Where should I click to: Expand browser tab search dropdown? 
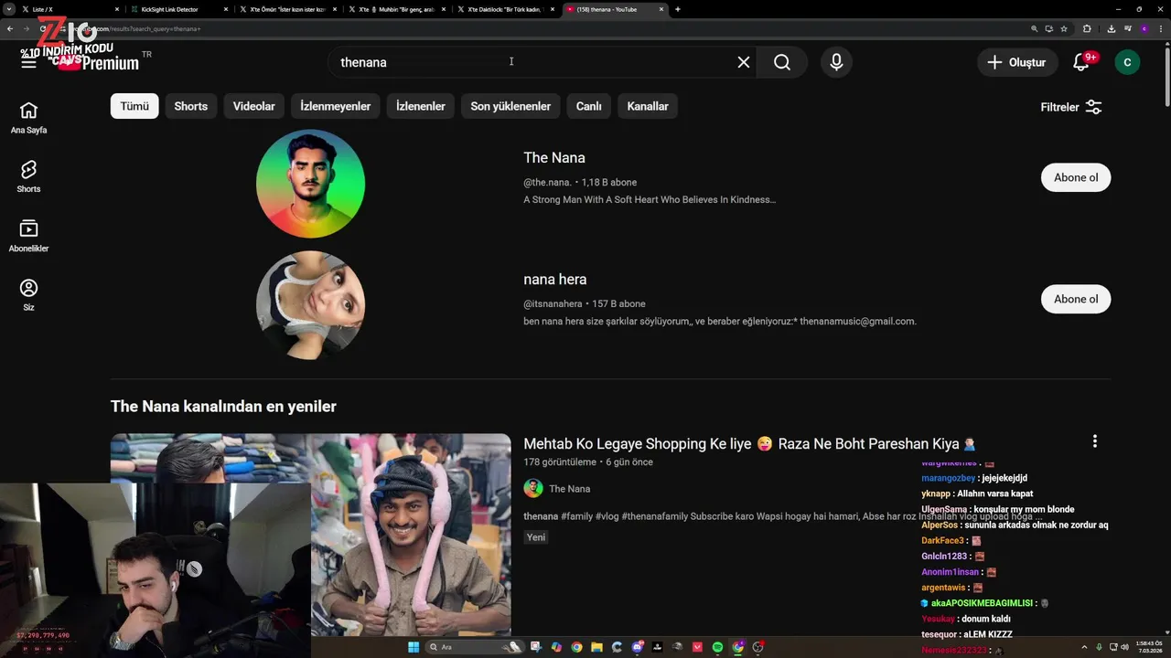[x=9, y=9]
